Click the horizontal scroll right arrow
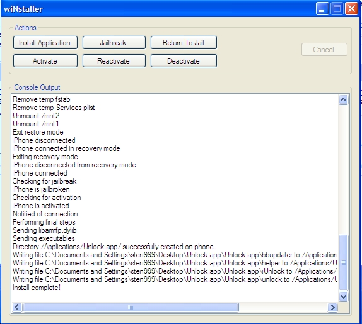Image resolution: width=362 pixels, height=324 pixels. coord(333,307)
